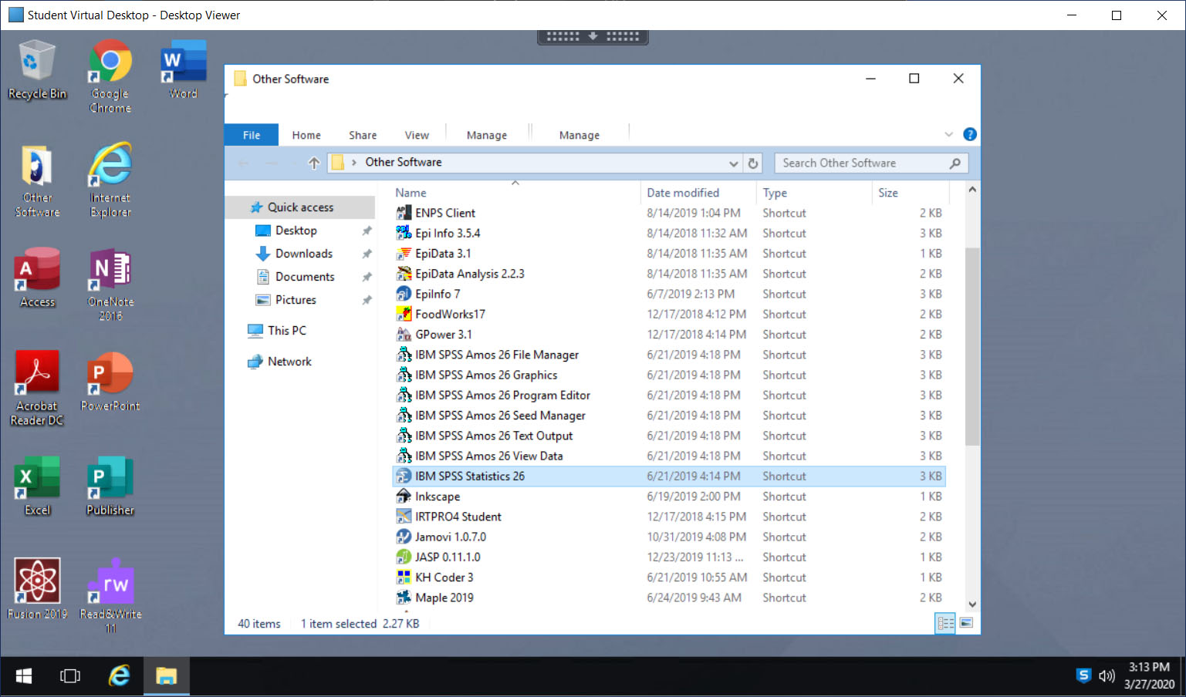Expand the Other Software path breadcrumb arrow
The image size is (1186, 697).
click(354, 163)
